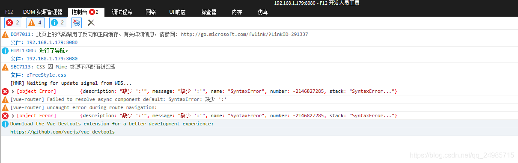Expand the first [object Error] entry
This screenshot has width=518, height=163.
[x=13, y=91]
